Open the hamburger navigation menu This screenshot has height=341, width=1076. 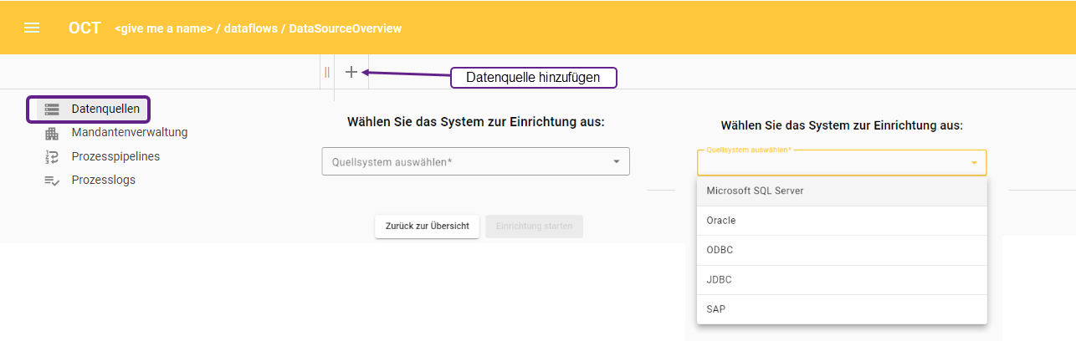[x=32, y=28]
